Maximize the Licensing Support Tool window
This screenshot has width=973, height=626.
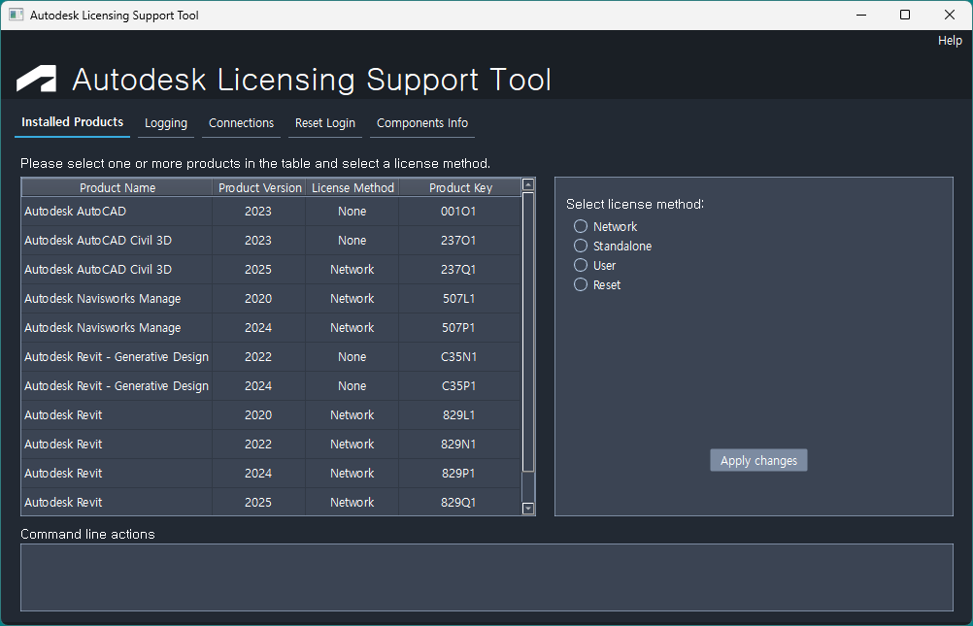pos(905,15)
